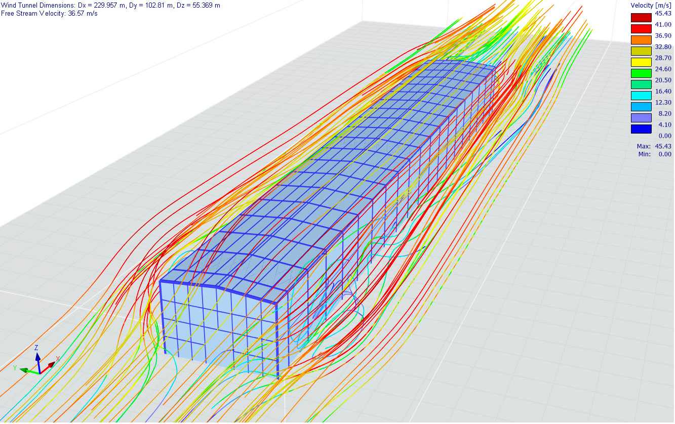Click the Velocity [m/s] legend header

(651, 5)
